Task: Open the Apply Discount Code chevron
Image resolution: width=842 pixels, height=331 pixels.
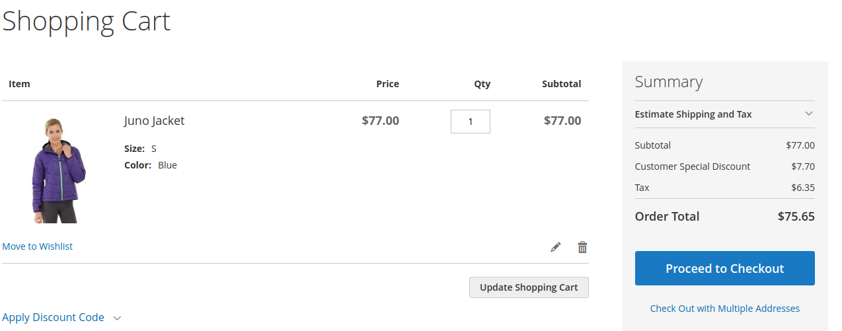Action: click(x=117, y=318)
